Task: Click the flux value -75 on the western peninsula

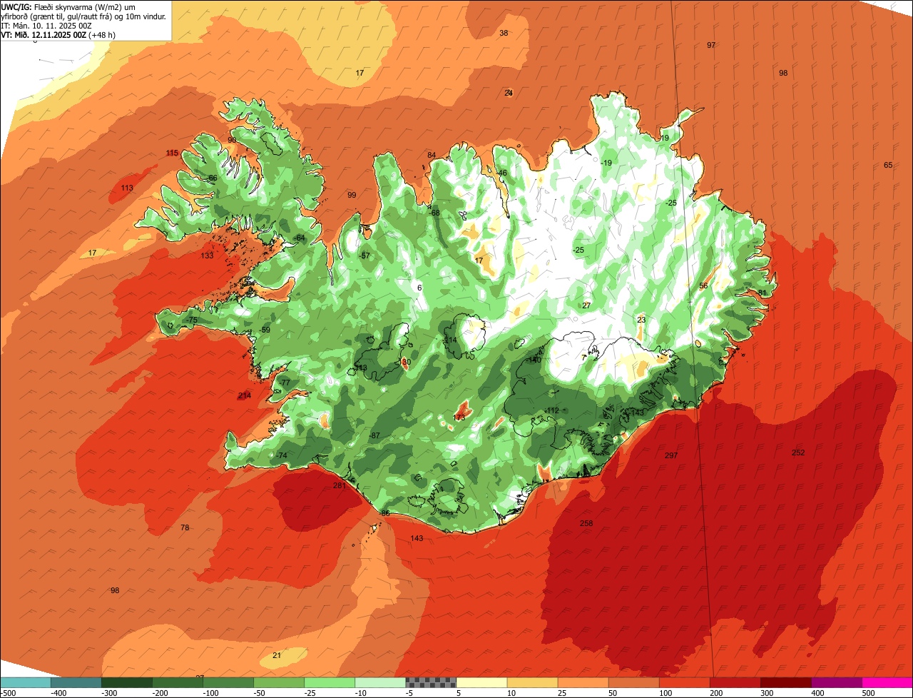Action: coord(191,320)
